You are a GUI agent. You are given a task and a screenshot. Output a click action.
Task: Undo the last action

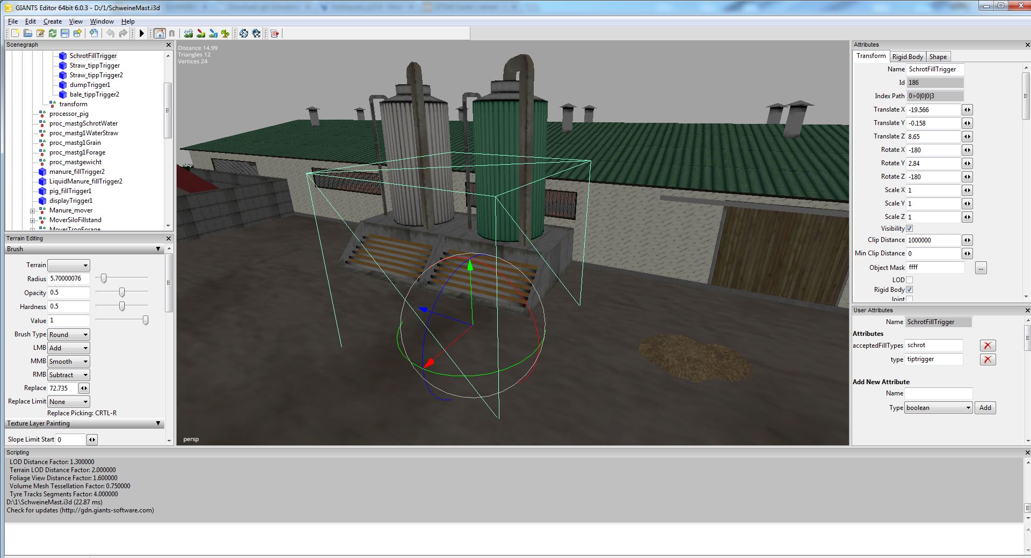pos(110,33)
